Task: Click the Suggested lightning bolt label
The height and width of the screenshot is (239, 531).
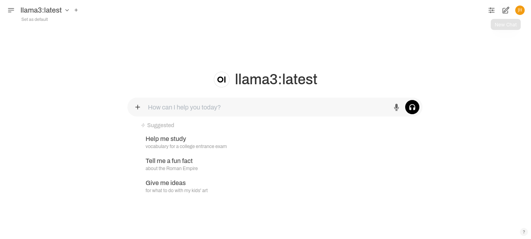Action: [157, 125]
